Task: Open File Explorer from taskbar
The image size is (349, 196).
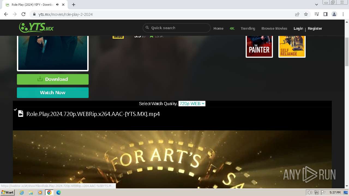Action: pos(31,192)
